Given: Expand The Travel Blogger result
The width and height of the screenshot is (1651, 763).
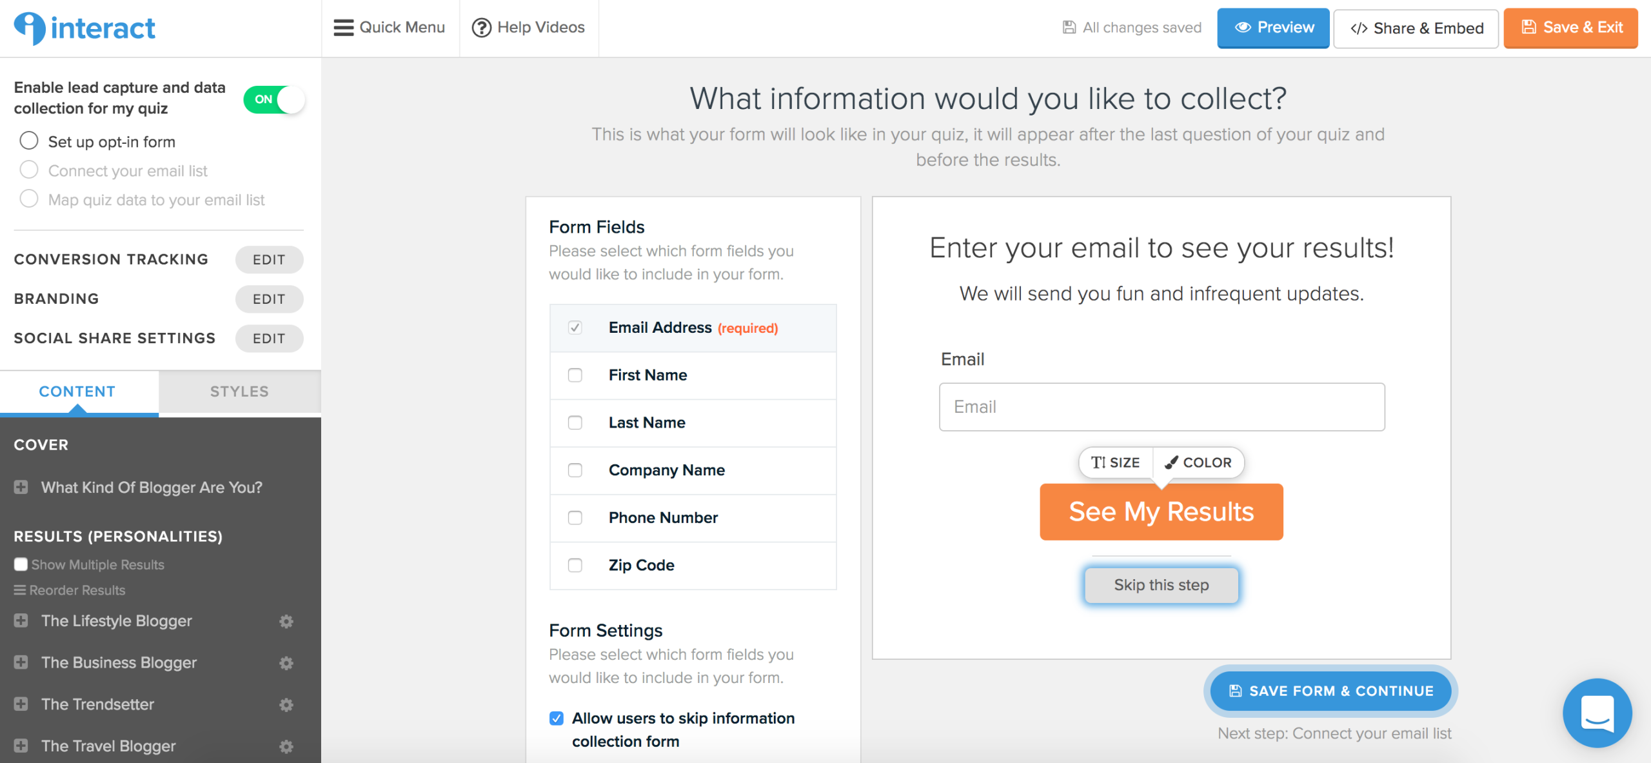Looking at the screenshot, I should click(21, 746).
